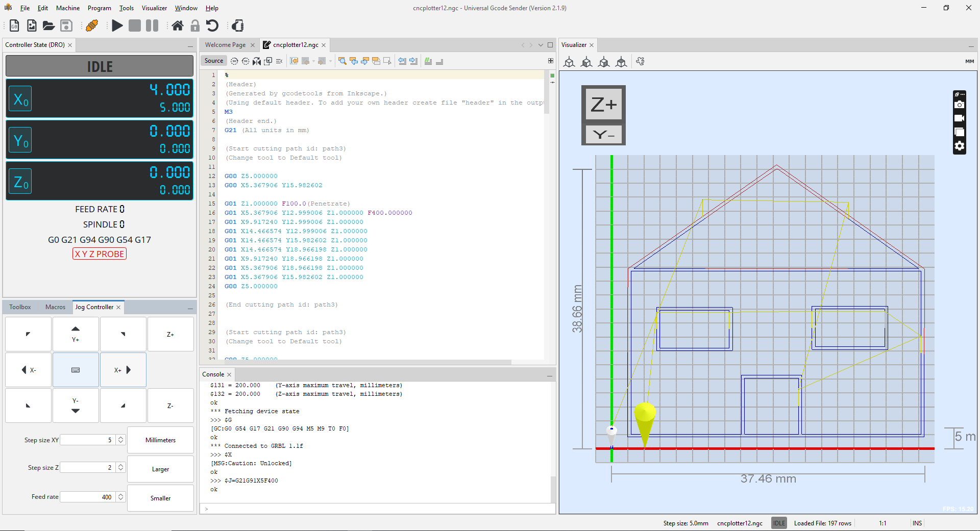Toggle the Source view button in editor
The width and height of the screenshot is (980, 531).
pos(214,61)
